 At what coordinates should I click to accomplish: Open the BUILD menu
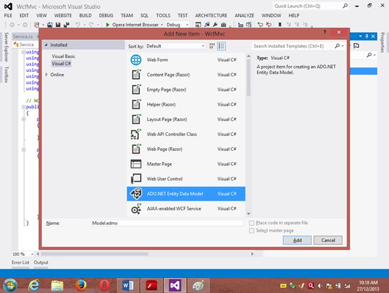tap(86, 16)
